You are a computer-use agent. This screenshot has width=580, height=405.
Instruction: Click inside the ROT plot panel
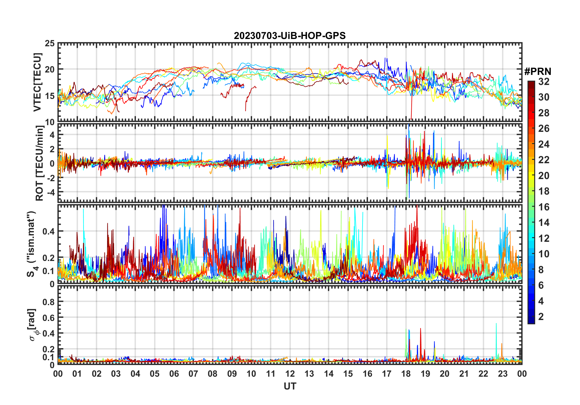click(x=290, y=163)
